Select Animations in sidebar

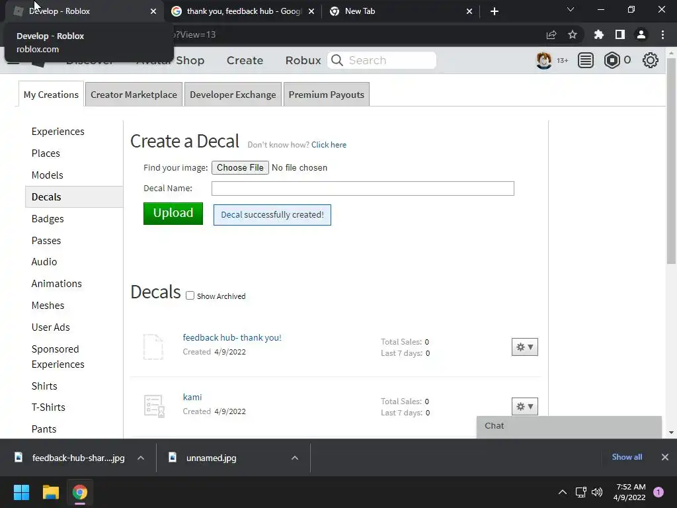coord(57,283)
